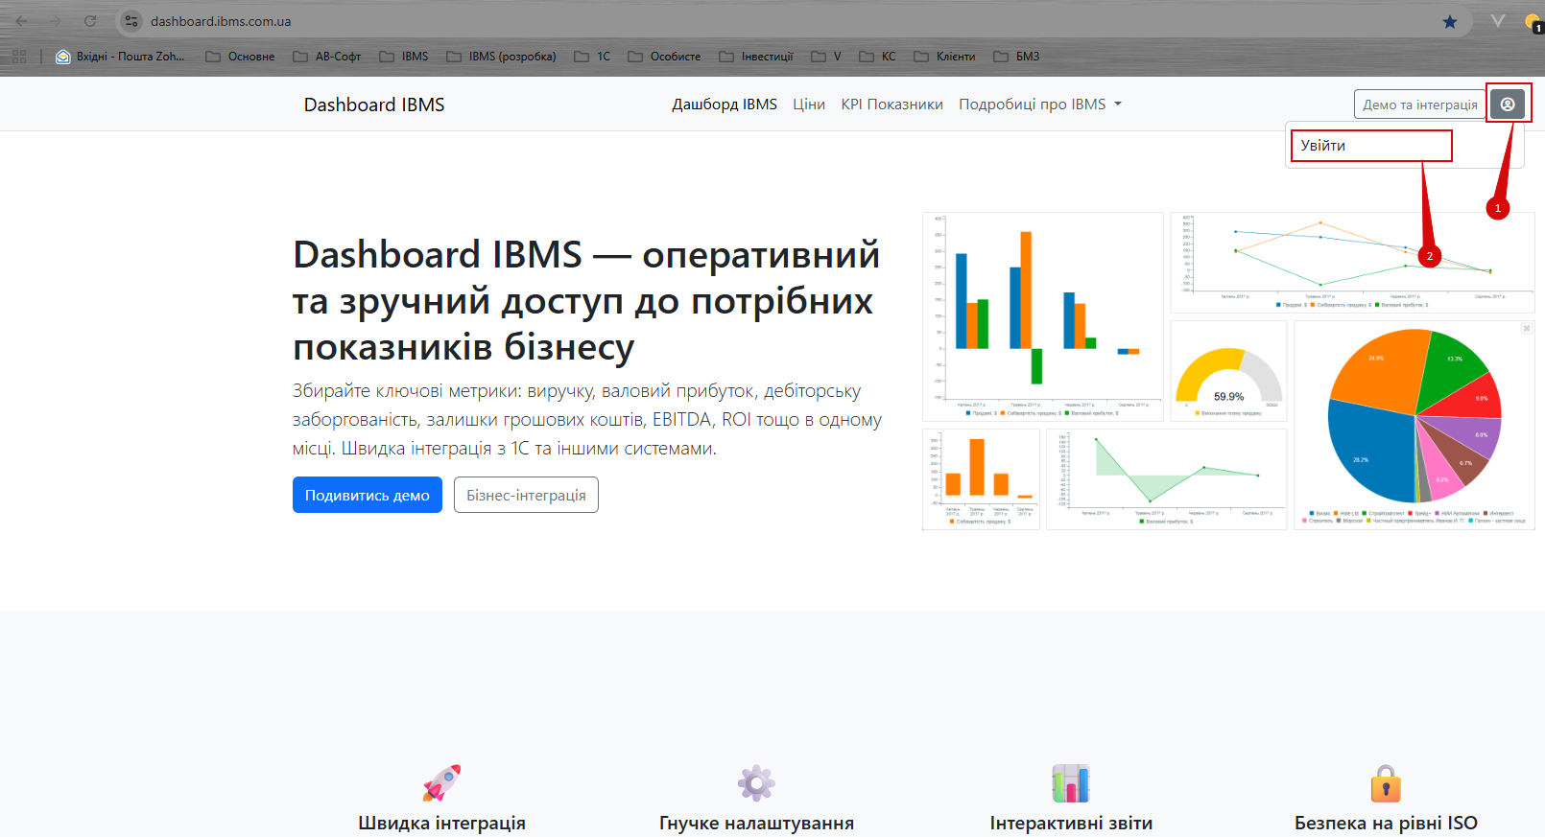Viewport: 1545px width, 837px height.
Task: Go to the Ціни navigation item
Action: [809, 105]
